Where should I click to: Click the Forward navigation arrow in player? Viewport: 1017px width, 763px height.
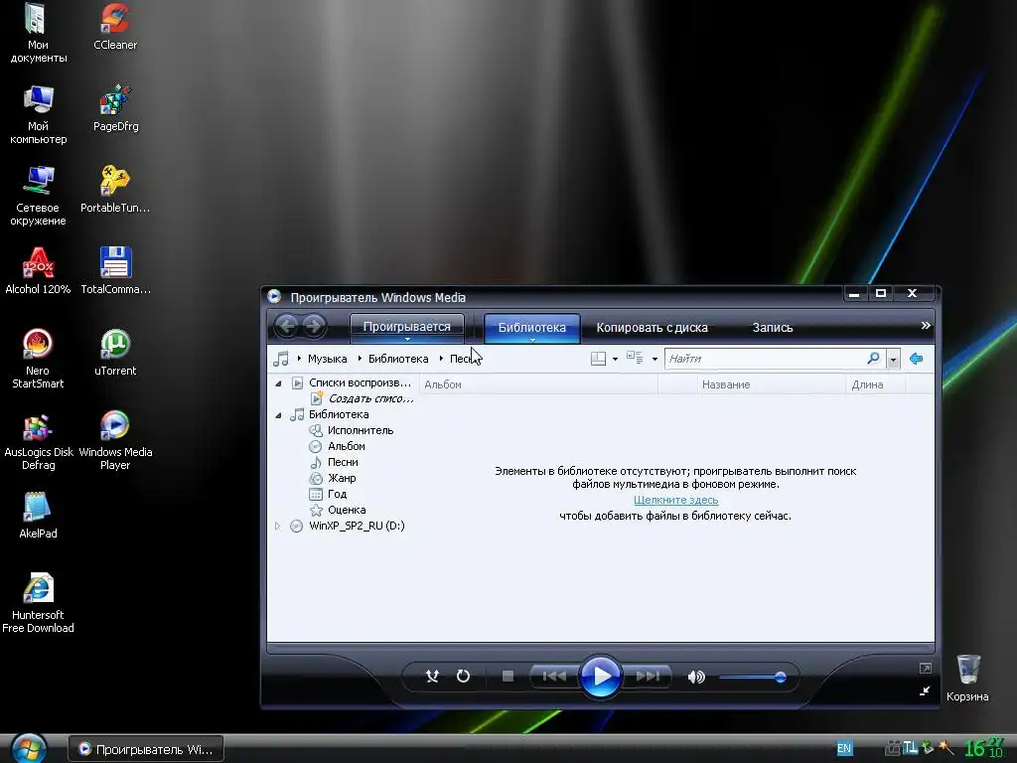point(315,326)
